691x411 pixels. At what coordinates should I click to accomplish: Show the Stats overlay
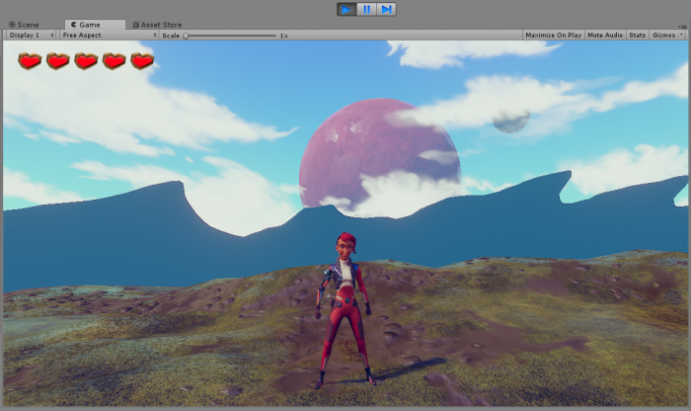638,35
